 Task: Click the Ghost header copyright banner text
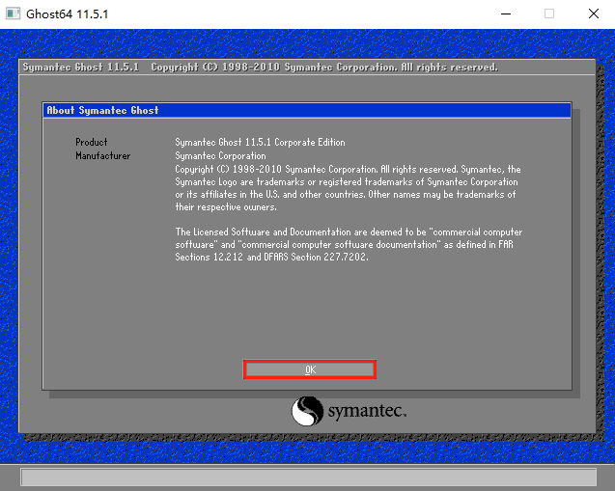click(260, 67)
